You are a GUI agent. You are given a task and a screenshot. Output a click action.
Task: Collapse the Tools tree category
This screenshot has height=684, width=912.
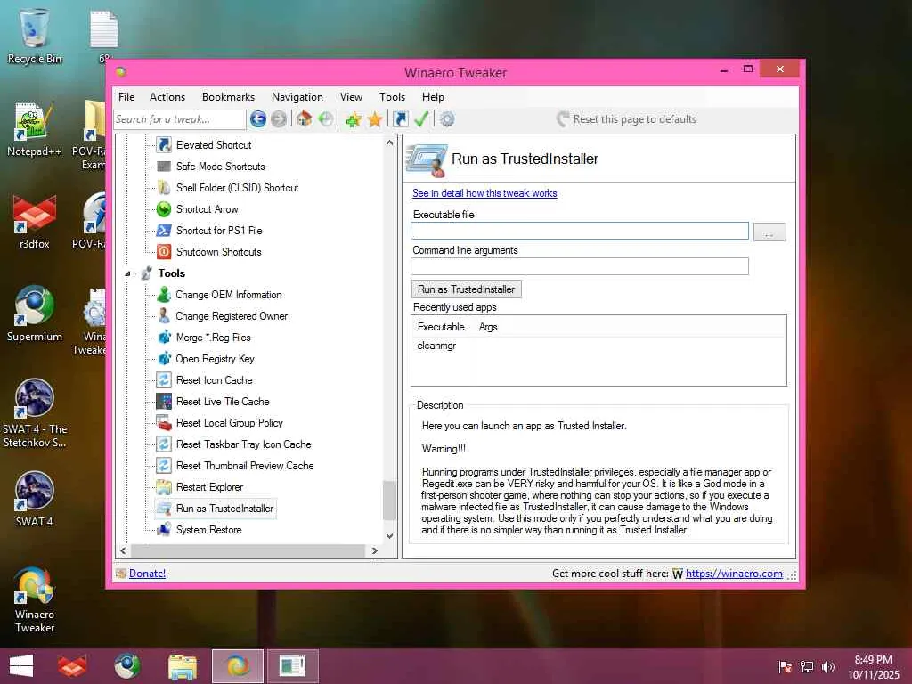(x=127, y=273)
